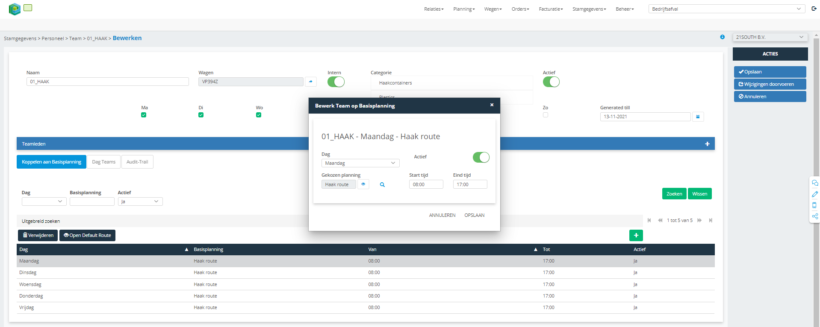Switch to Dag Teams tab
The image size is (820, 327).
pyautogui.click(x=104, y=162)
